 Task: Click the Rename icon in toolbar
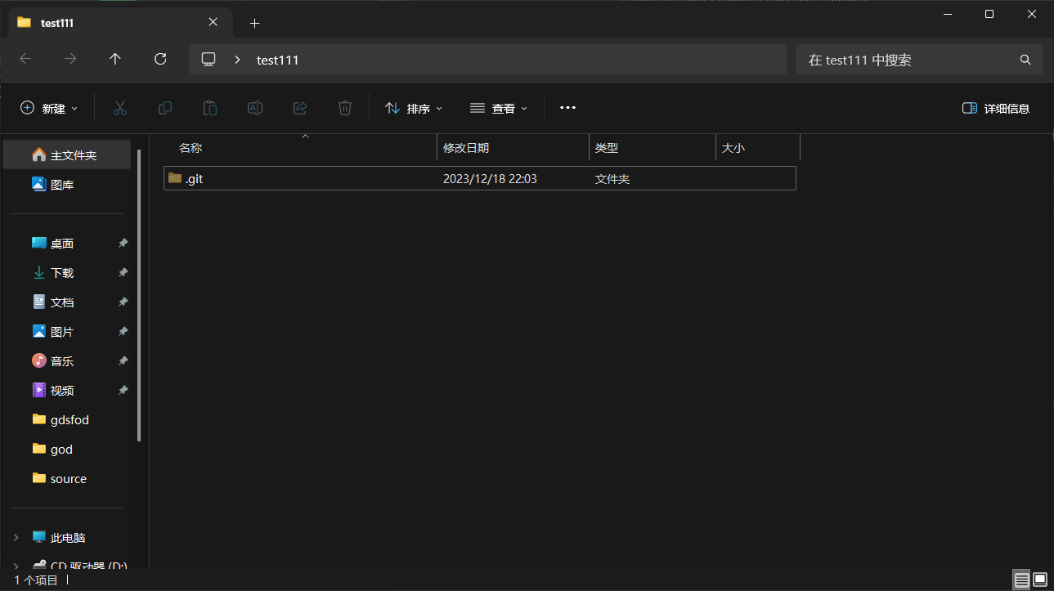pos(255,108)
